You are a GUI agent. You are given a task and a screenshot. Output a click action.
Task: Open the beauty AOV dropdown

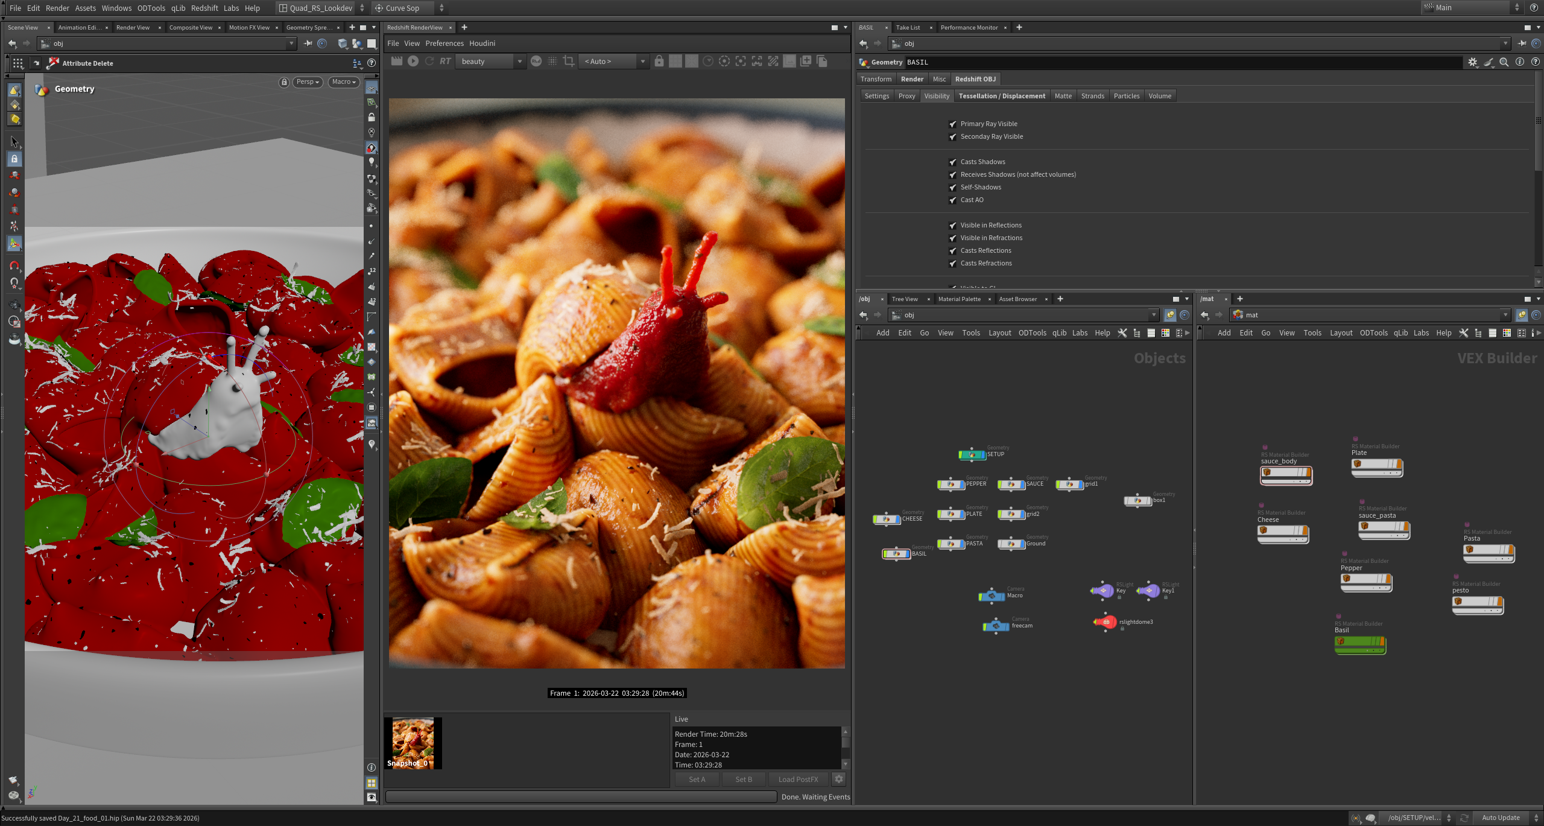point(491,61)
